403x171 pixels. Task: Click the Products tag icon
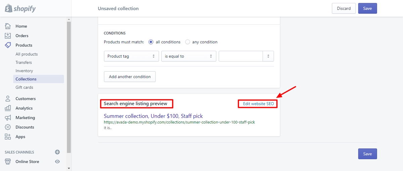(8, 45)
